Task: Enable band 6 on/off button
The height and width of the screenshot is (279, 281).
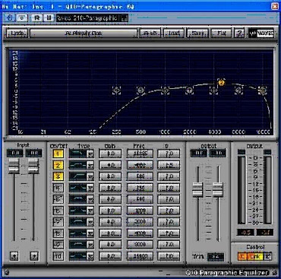Action: pos(58,211)
